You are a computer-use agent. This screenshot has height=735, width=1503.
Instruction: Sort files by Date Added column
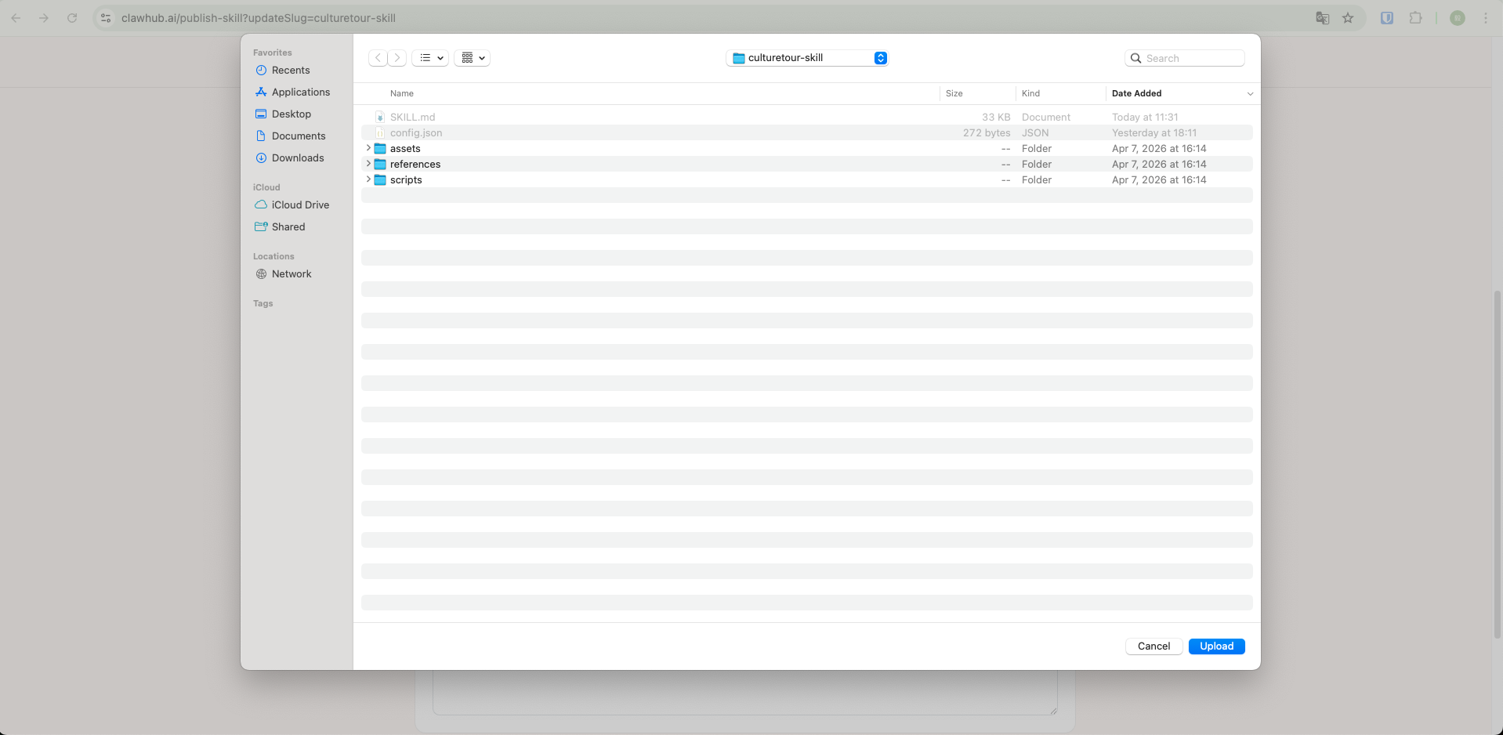click(x=1136, y=93)
